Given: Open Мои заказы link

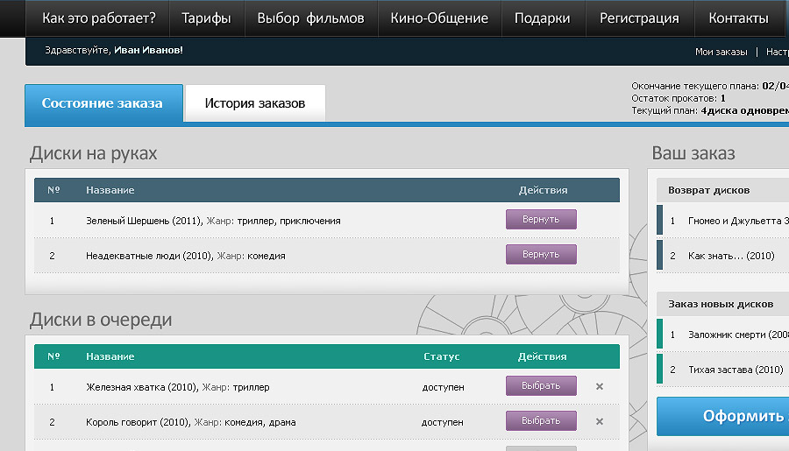Looking at the screenshot, I should [721, 52].
